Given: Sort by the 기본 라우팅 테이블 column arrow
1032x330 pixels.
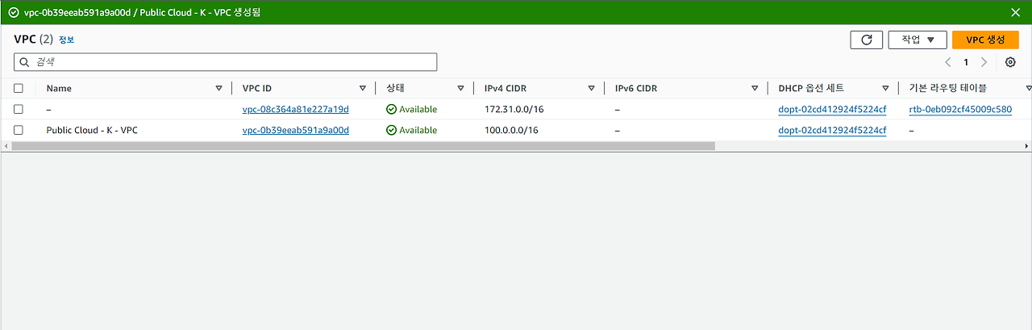Looking at the screenshot, I should click(1028, 89).
